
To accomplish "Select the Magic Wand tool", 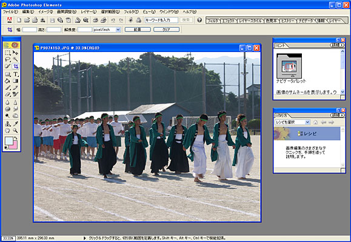I will click(15, 59).
